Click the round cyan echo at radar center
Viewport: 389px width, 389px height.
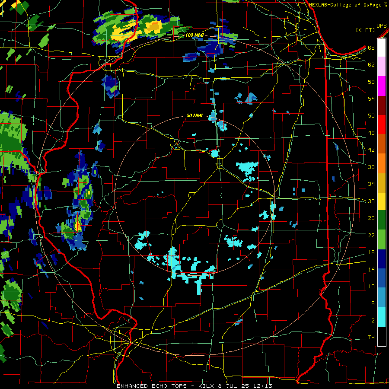(214, 153)
